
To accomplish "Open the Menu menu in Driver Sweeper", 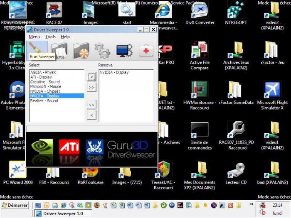I will coord(34,37).
